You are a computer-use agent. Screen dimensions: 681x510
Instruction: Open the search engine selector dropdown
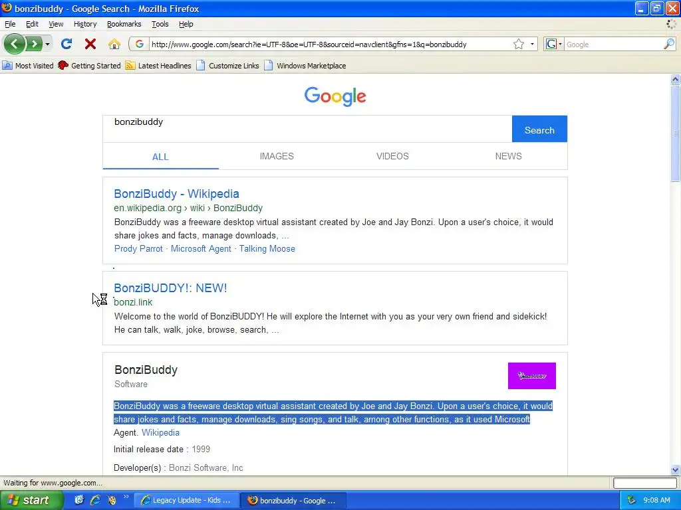(554, 44)
